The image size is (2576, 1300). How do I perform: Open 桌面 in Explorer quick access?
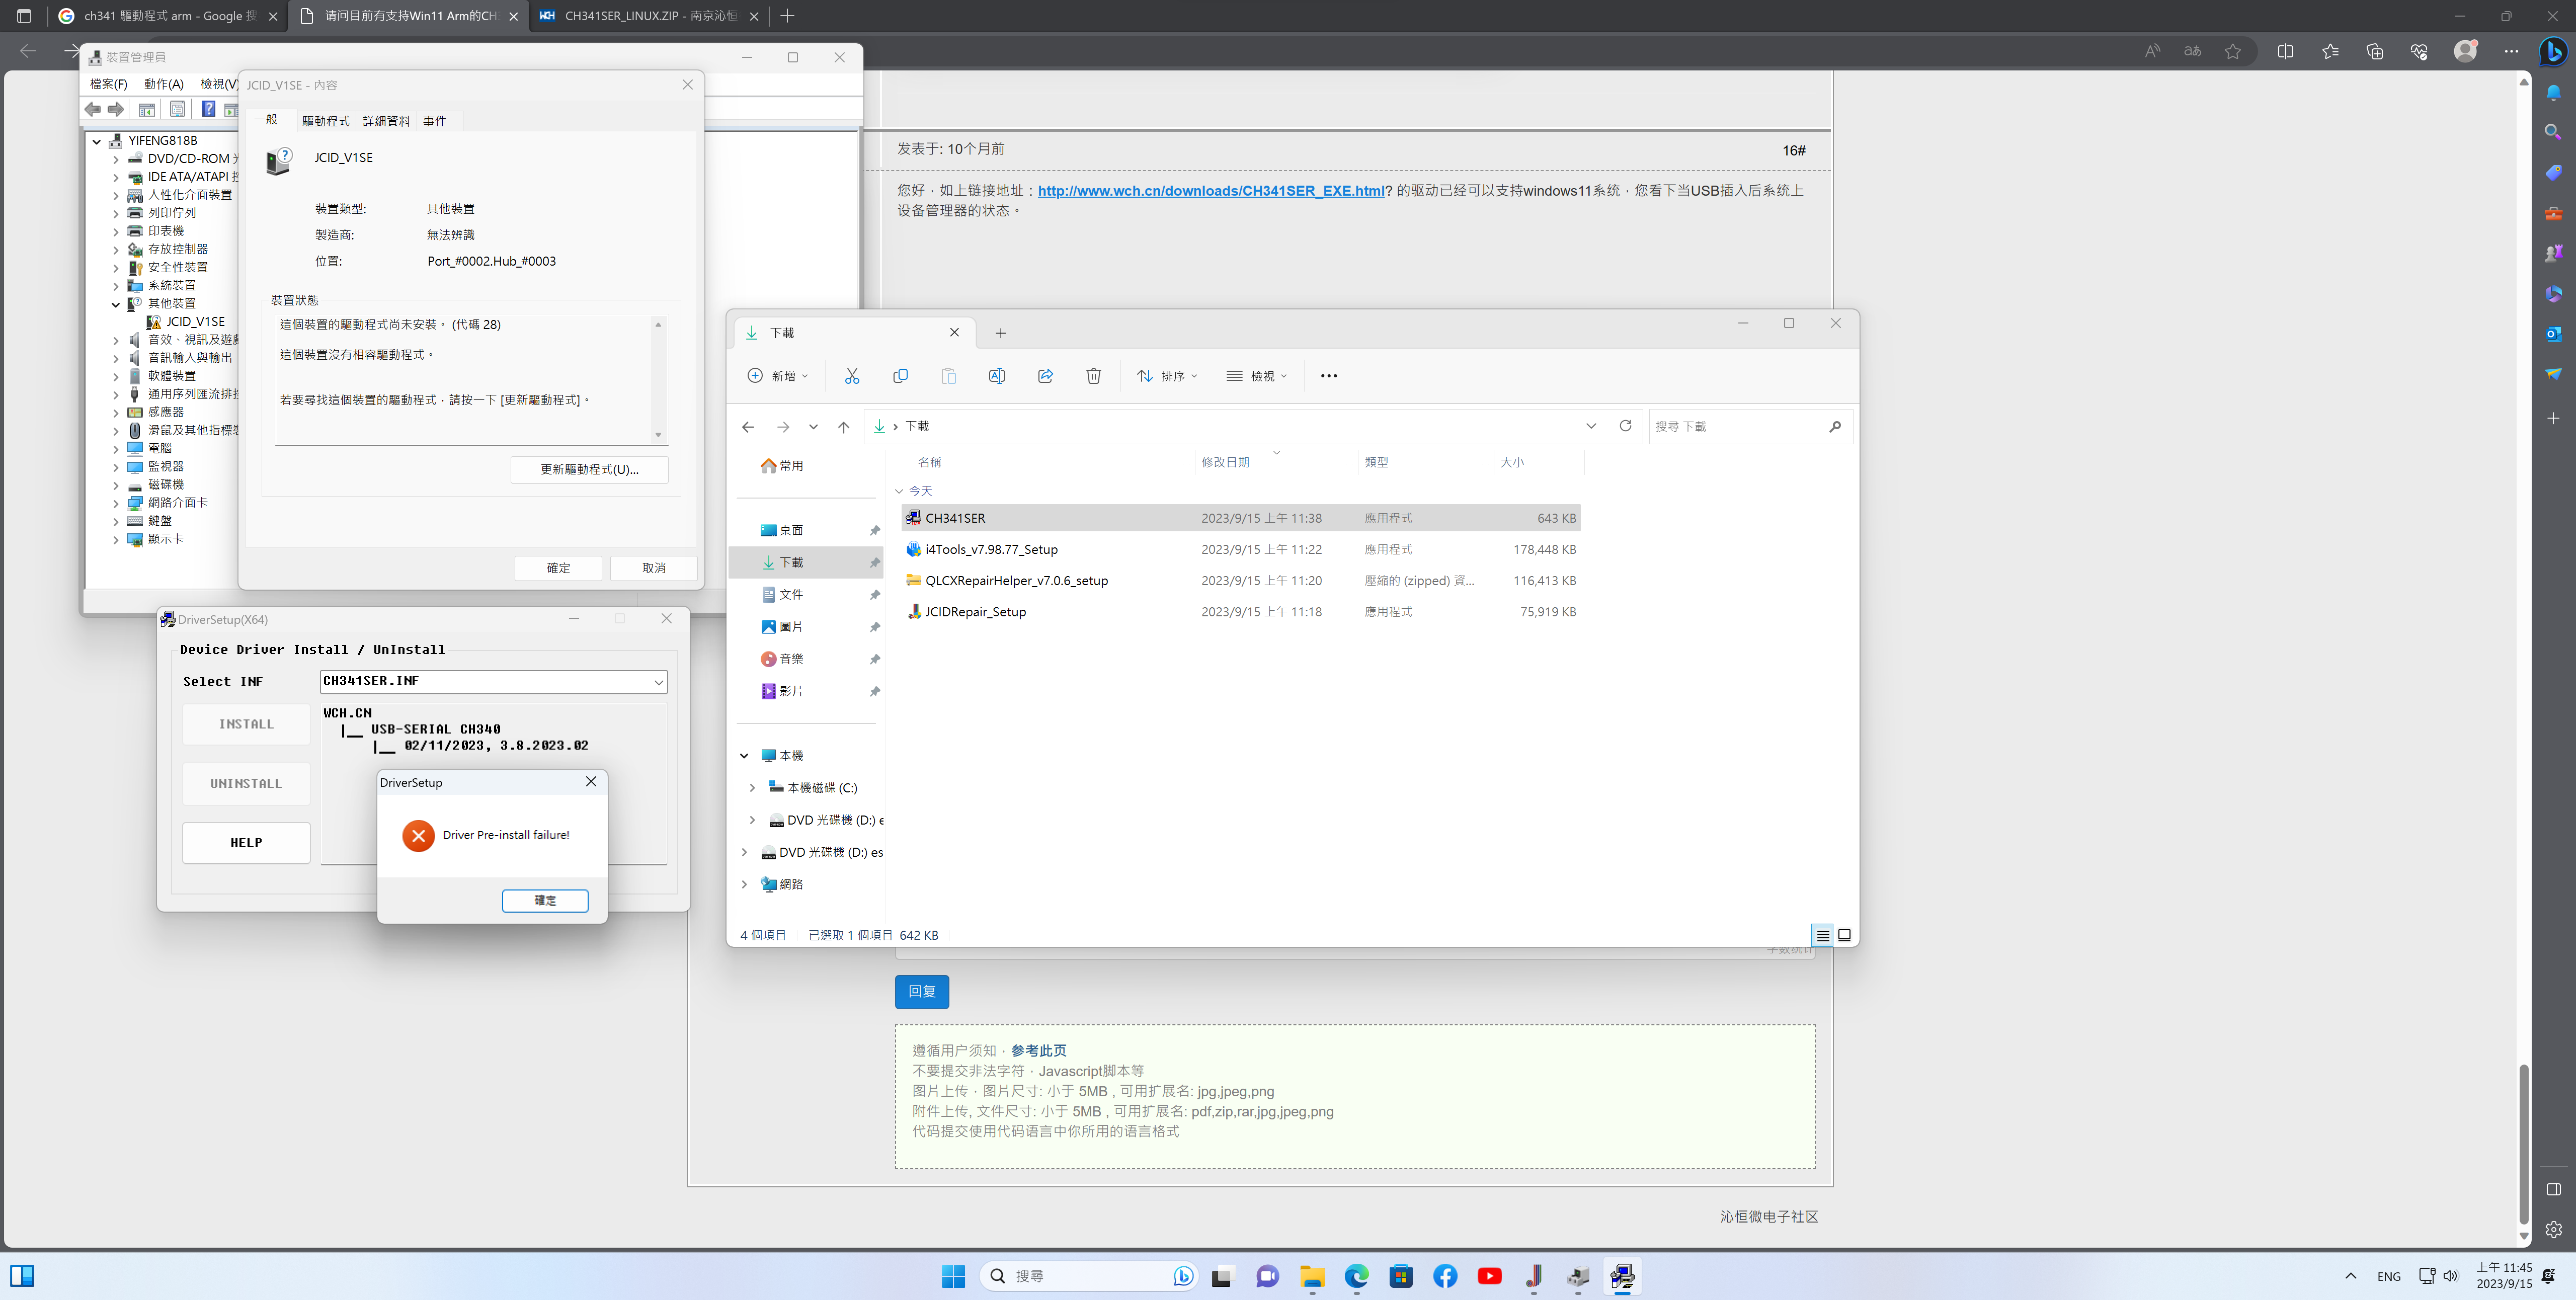(x=791, y=530)
